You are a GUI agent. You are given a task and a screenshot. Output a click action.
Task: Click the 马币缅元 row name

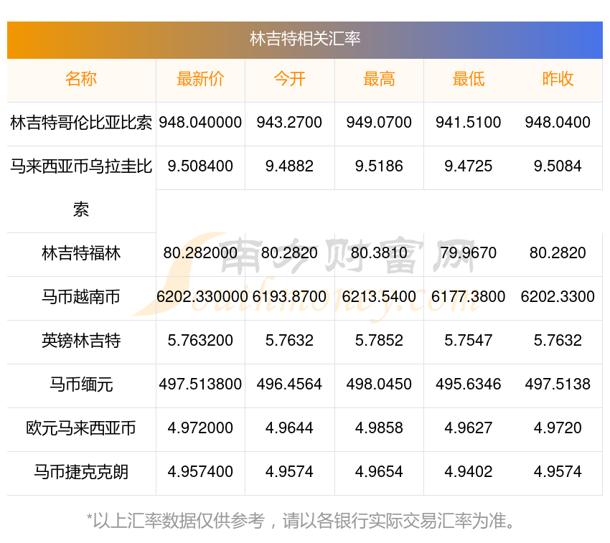pos(81,384)
